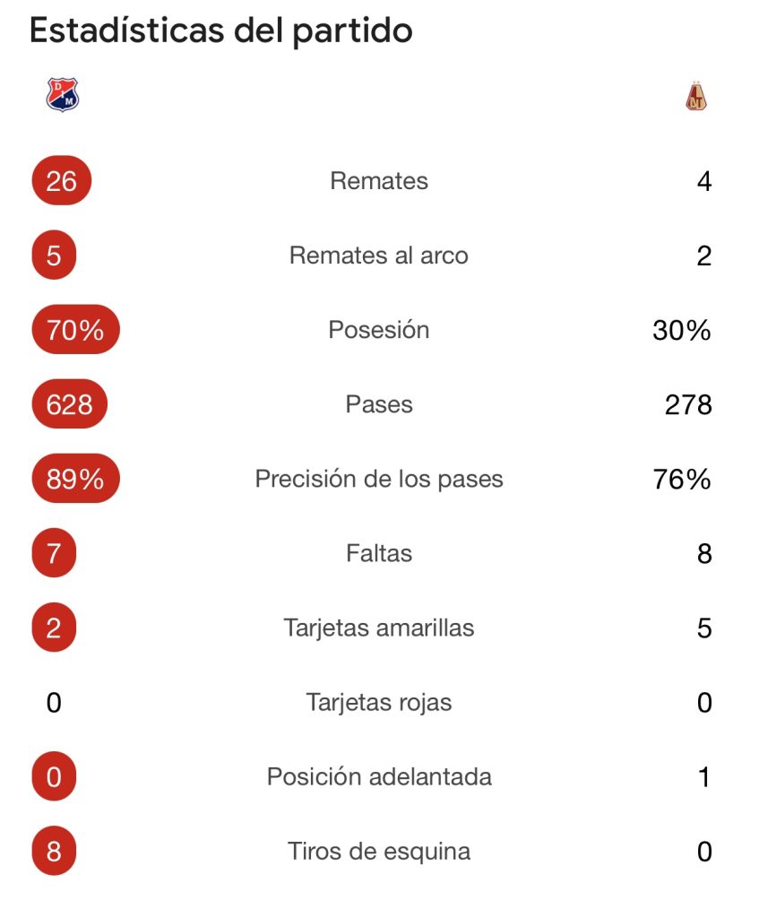759x918 pixels.
Task: Click the Estadísticas del partido heading
Action: (221, 30)
